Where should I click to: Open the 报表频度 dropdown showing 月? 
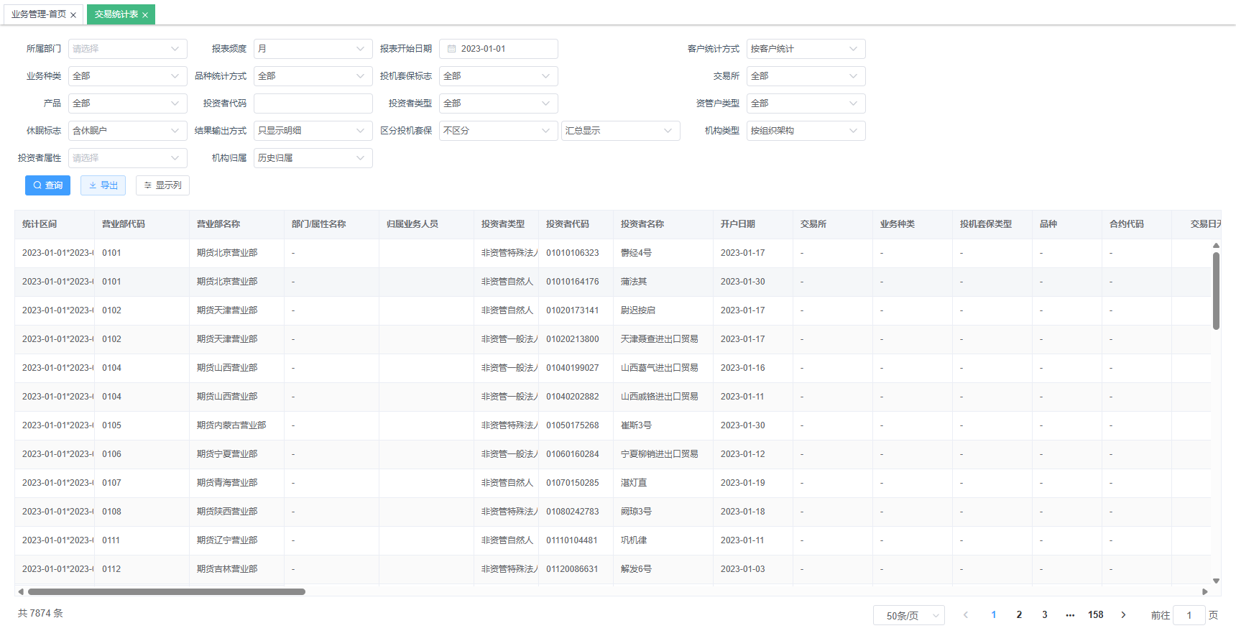click(x=313, y=49)
